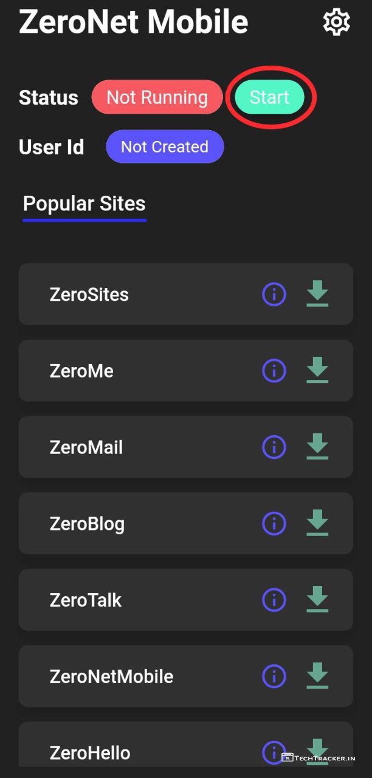
Task: Download the ZeroMe site
Action: (317, 371)
